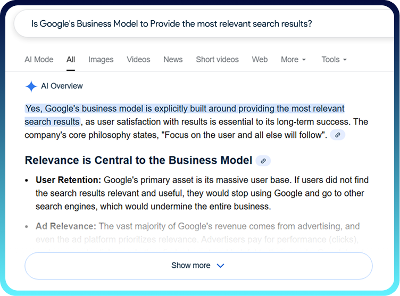Switch to the Web tab
Screen dimensions: 400x296
[260, 60]
